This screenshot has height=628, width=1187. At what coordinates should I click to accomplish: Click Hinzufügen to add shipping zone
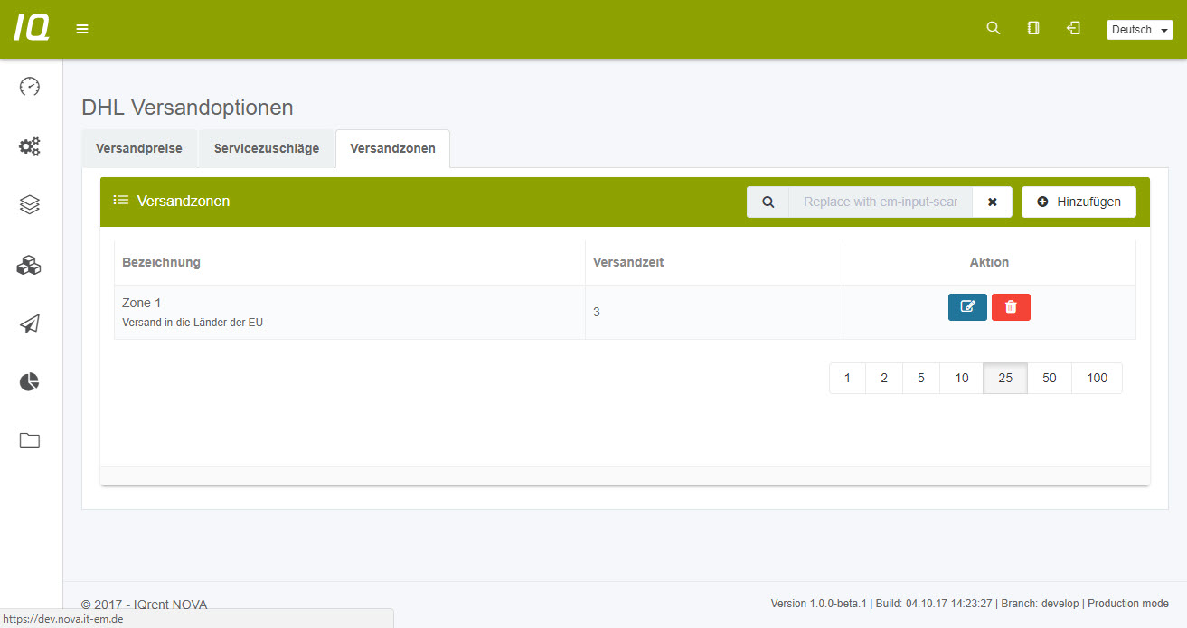pyautogui.click(x=1079, y=202)
